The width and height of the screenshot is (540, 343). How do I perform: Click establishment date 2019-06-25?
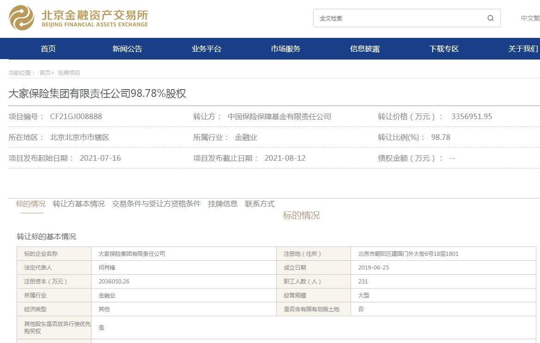point(374,267)
